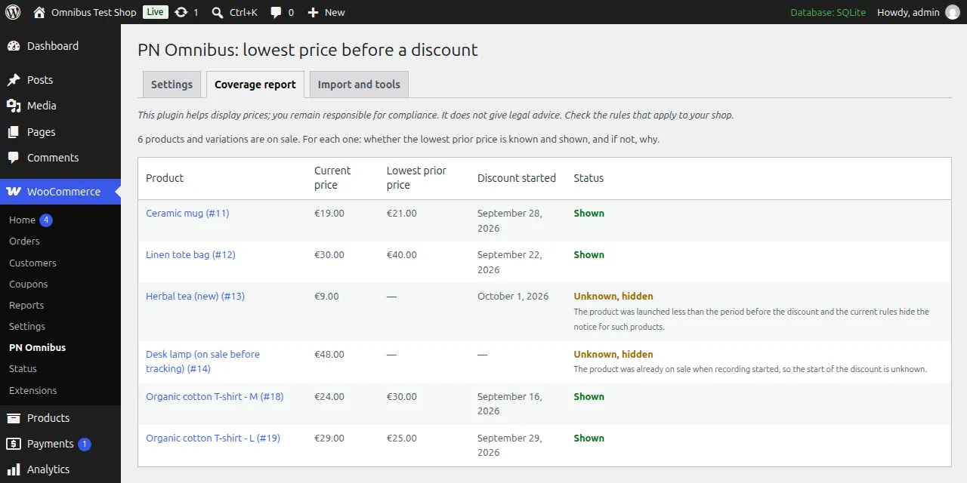Open the Import and tools tab
Image resolution: width=967 pixels, height=483 pixels.
pos(359,85)
